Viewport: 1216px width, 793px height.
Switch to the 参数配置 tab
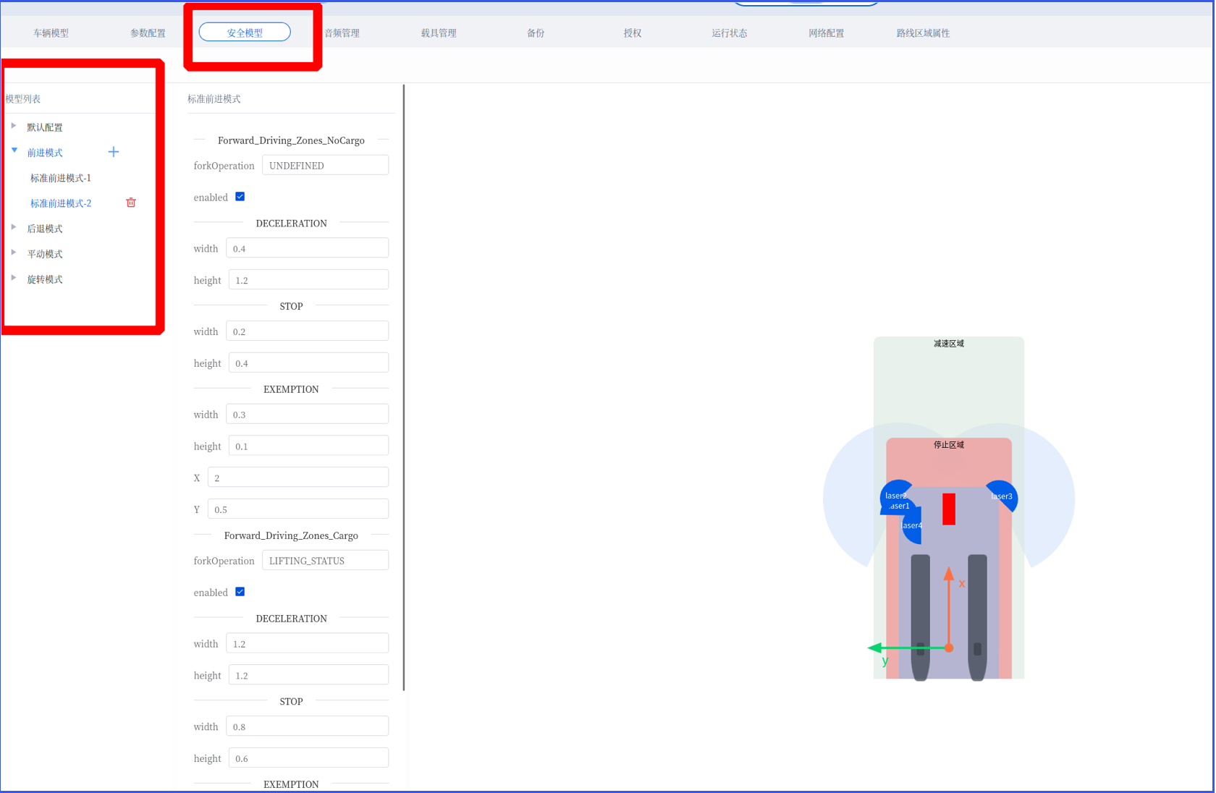point(148,33)
